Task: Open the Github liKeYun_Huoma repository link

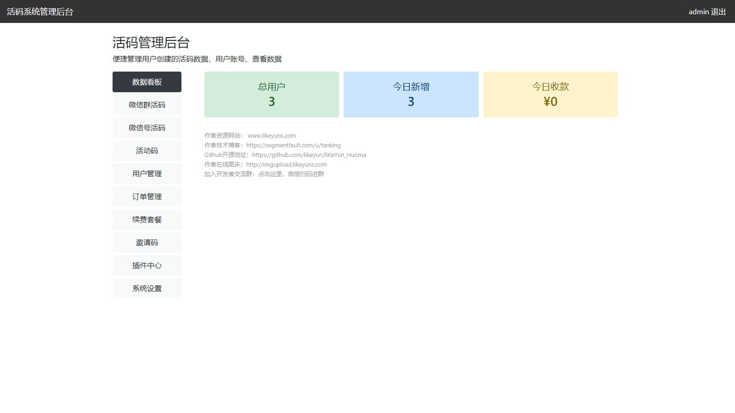Action: [309, 155]
